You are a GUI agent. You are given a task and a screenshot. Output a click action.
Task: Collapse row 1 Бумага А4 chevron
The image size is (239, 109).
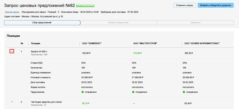tap(12, 52)
